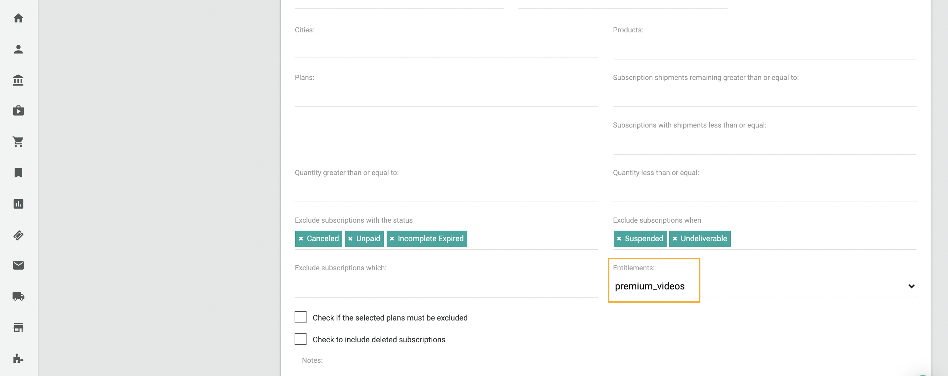Open the storefront icon in sidebar
Screen dimensions: 948x376
(x=19, y=327)
